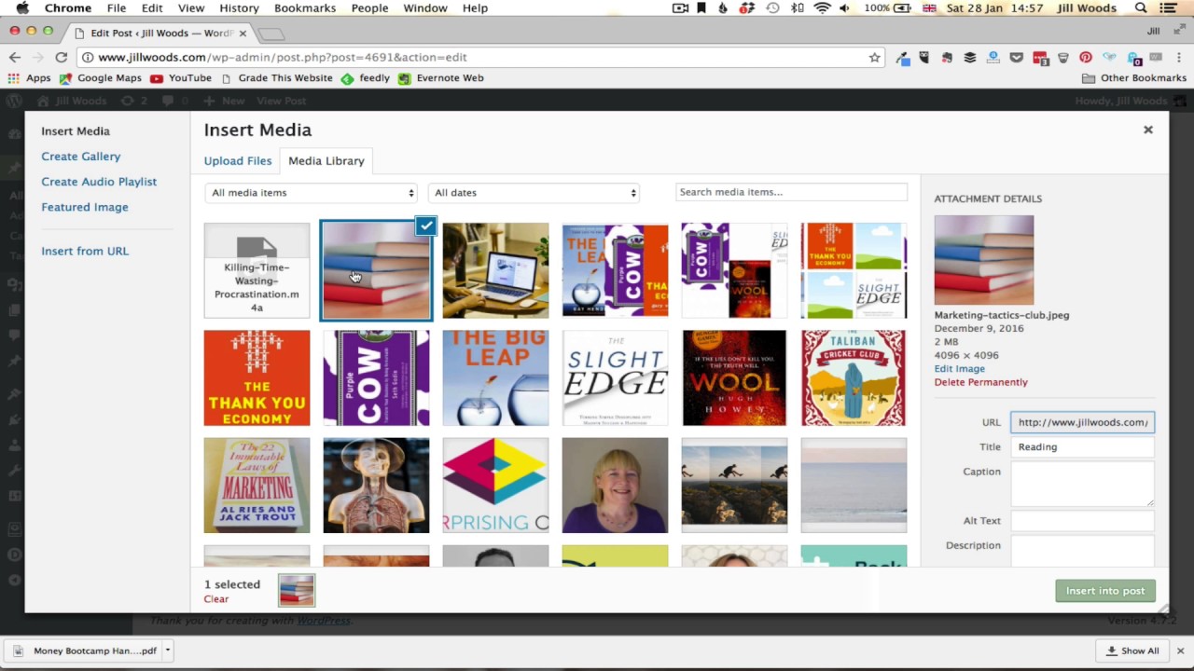Dismiss the downloads bar with X

(1180, 650)
